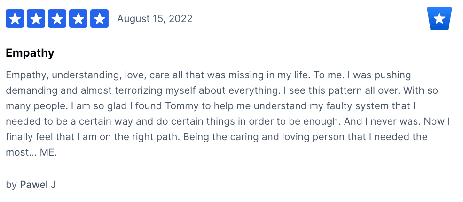This screenshot has height=202, width=463.
Task: Click the line beginning "demanding and almost terrorizing"
Action: [x=222, y=91]
